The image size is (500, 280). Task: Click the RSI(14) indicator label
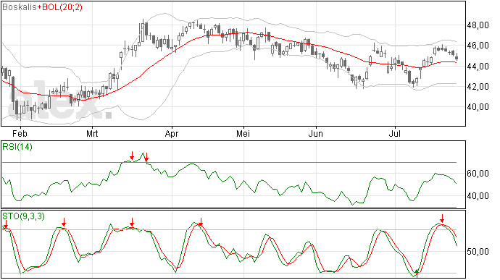[x=17, y=147]
